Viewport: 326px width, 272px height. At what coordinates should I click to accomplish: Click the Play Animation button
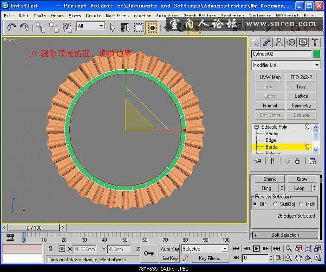point(256,248)
